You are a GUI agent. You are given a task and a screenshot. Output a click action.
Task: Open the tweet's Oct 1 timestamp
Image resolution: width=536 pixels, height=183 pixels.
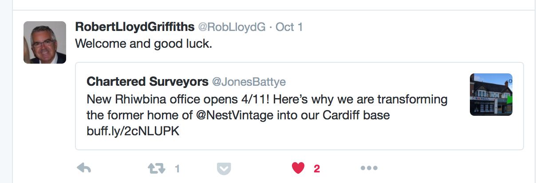(289, 27)
